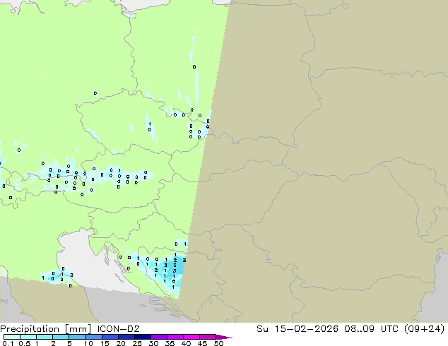Select the 10–15 mm blue legend swatch
The height and width of the screenshot is (346, 448).
(x=93, y=337)
